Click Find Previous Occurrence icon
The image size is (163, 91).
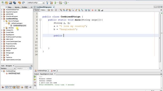coord(64,10)
